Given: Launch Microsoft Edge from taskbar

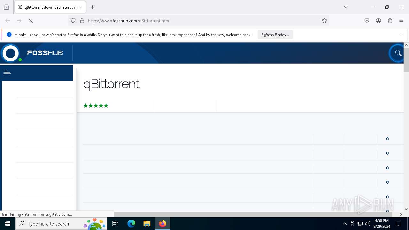Looking at the screenshot, I should 131,224.
